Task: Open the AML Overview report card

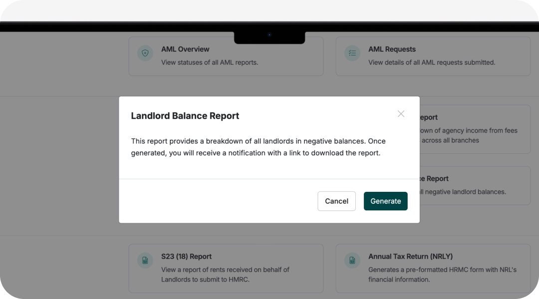Action: coord(226,56)
